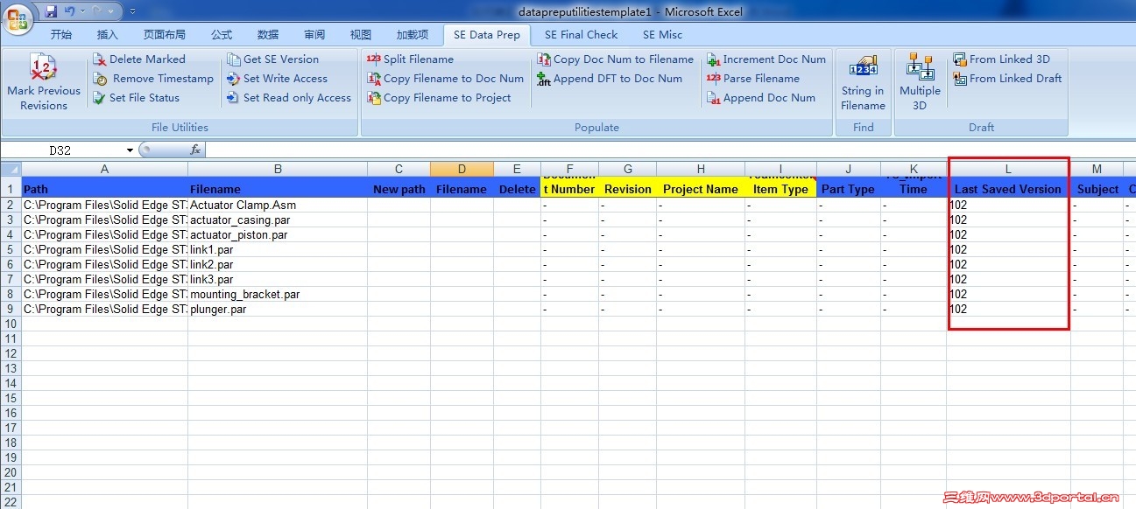This screenshot has height=509, width=1136.
Task: Switch to 数据 tab
Action: point(268,35)
